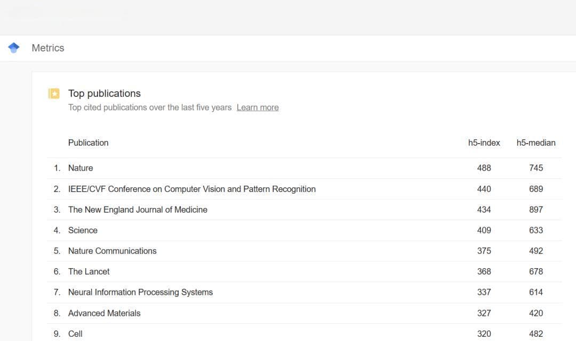Click the h5-median 689 value

coord(536,189)
